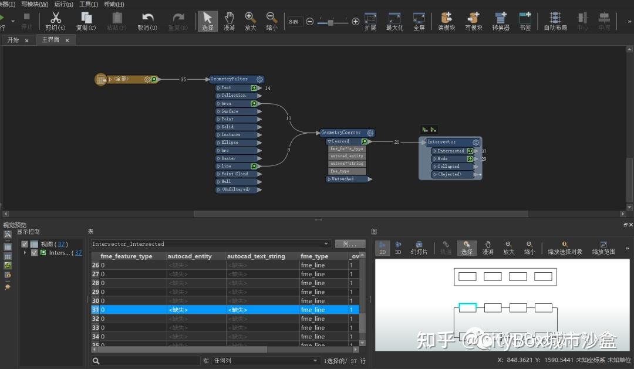Insert a bookmark with 书签
Screen dimensions: 634x369
[x=525, y=21]
